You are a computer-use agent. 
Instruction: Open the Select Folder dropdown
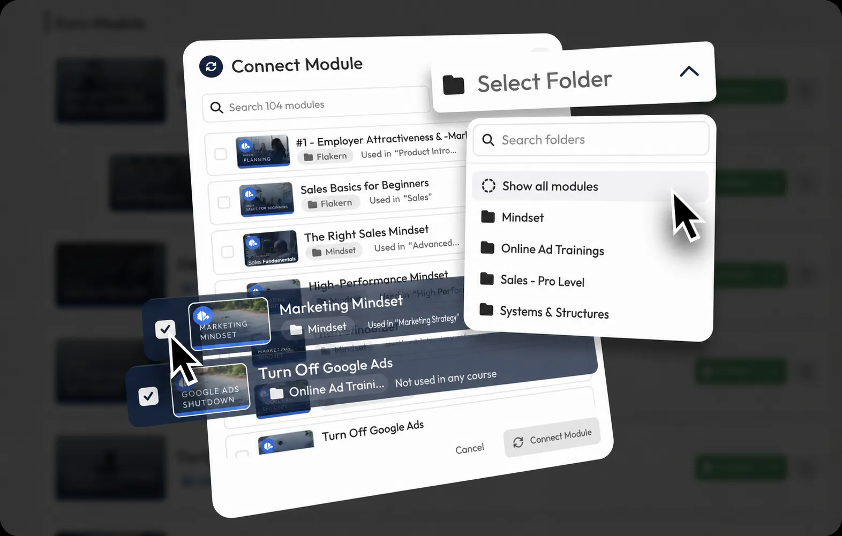click(x=574, y=77)
